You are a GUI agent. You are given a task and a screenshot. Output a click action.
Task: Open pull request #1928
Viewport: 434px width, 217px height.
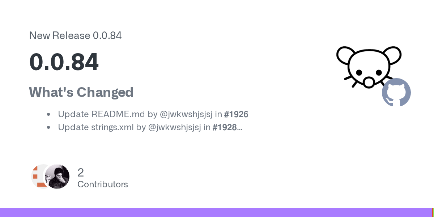[225, 127]
